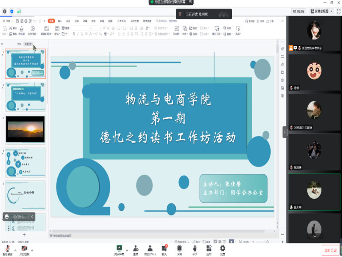Viewport: 342px width, 257px height.
Task: Unmute microphone in meeting toolbar
Action: click(7, 249)
